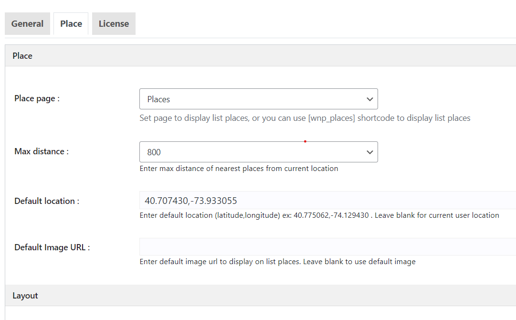Click the small red dot above Max distance
Screen dimensions: 516x320
click(305, 141)
